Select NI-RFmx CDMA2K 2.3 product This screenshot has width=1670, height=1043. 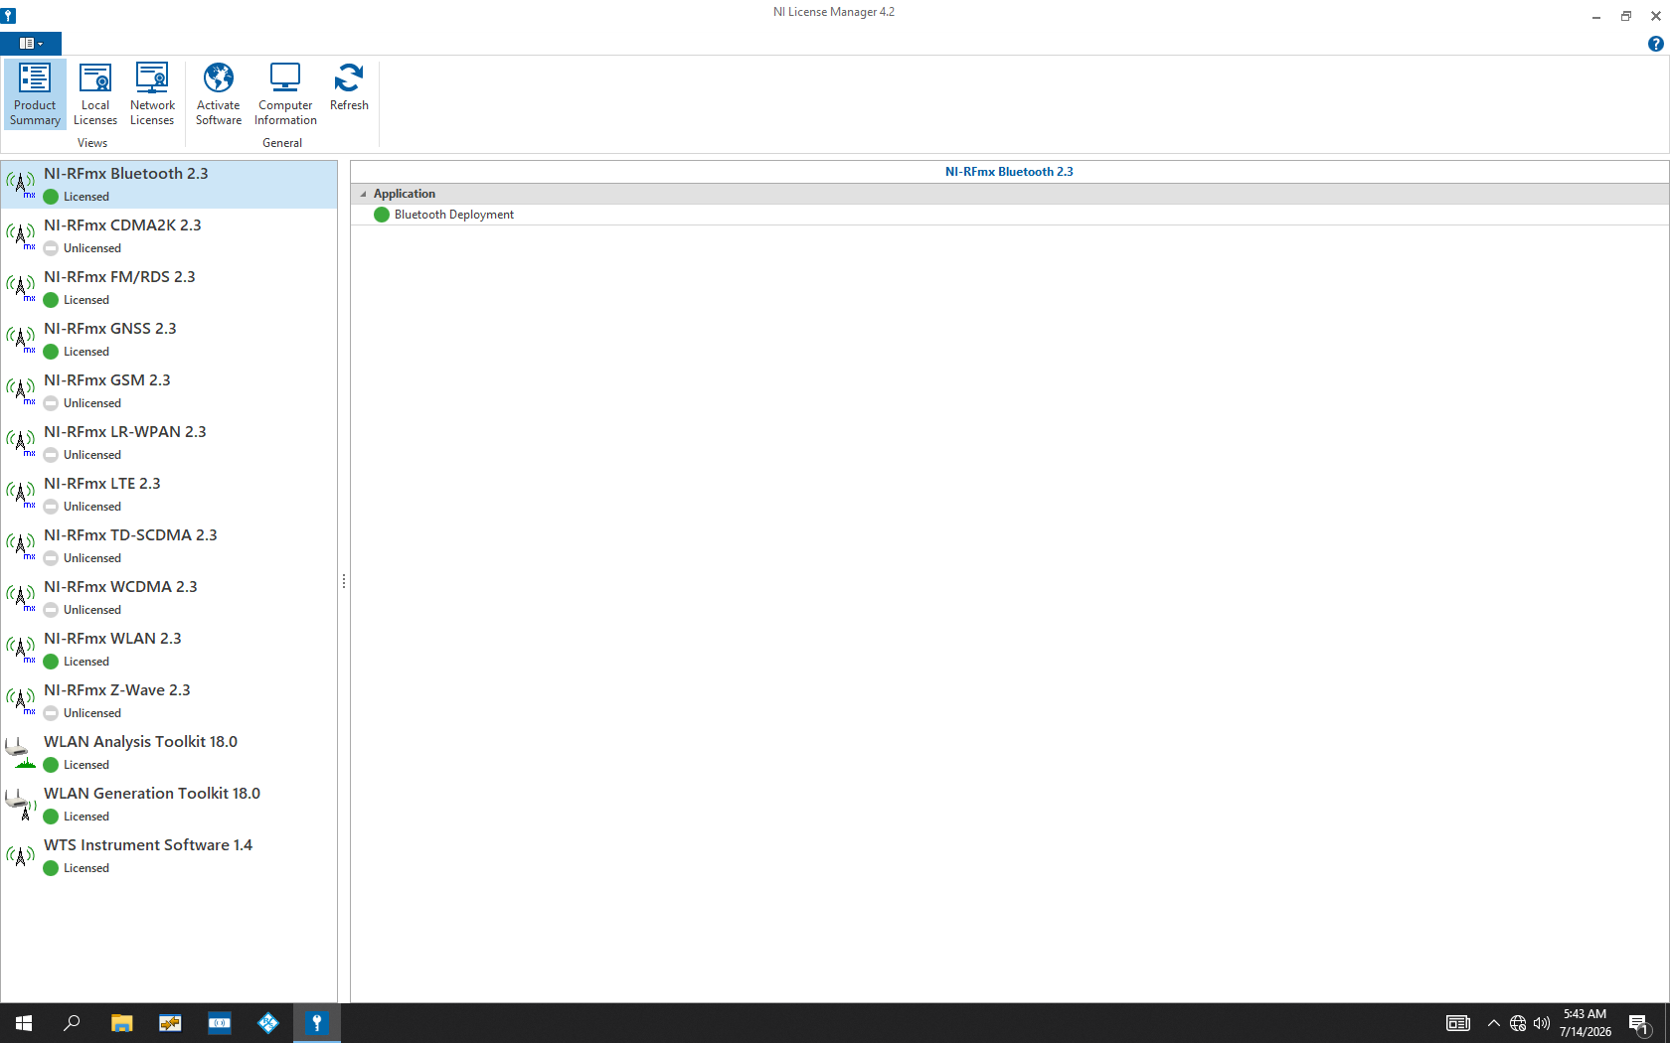(x=169, y=235)
